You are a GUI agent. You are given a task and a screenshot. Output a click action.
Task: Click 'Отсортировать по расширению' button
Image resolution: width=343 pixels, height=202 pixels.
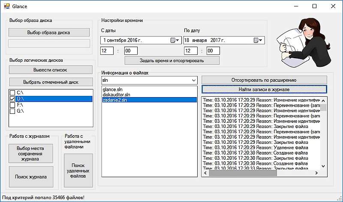[264, 80]
